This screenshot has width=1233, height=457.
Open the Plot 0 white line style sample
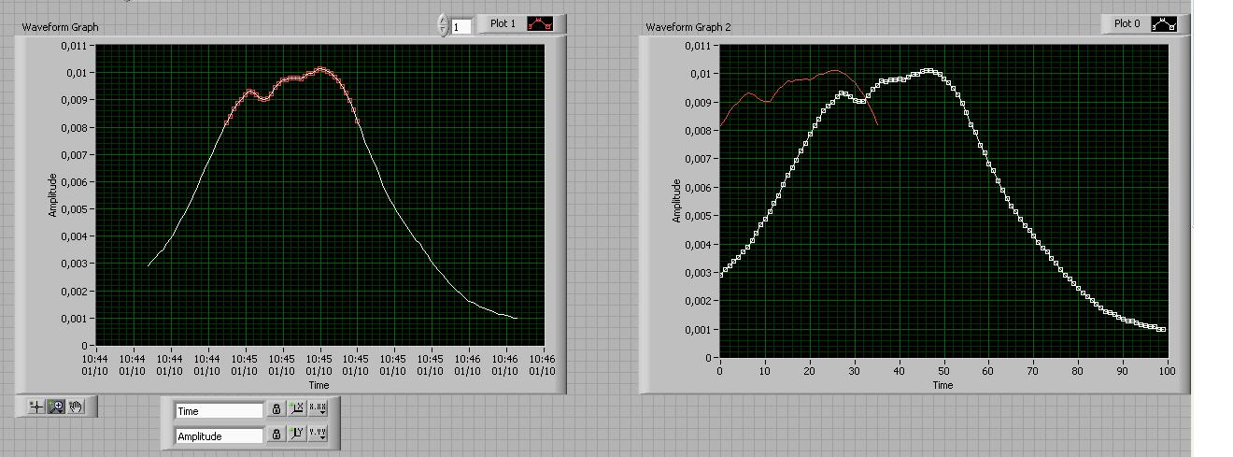coord(1164,24)
